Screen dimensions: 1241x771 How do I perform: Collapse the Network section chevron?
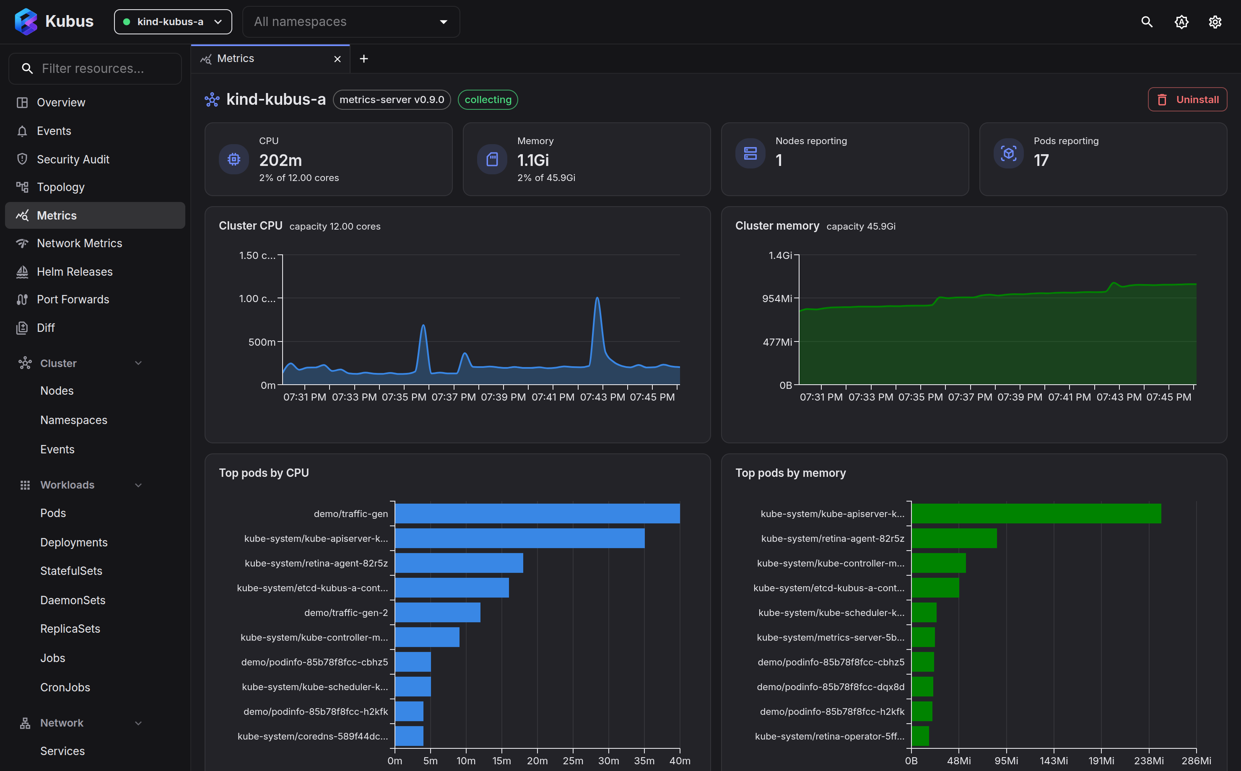[138, 723]
